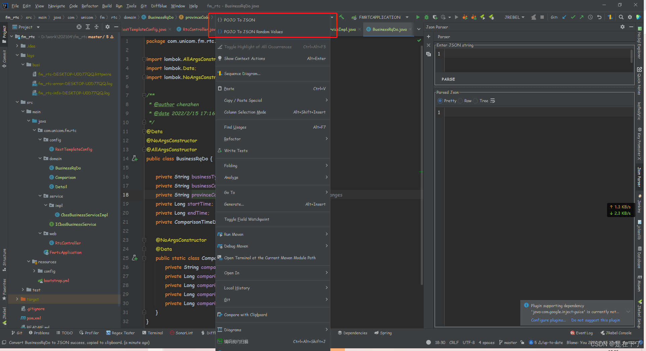The image size is (646, 351).
Task: Open Project panel options gear
Action: (x=108, y=27)
